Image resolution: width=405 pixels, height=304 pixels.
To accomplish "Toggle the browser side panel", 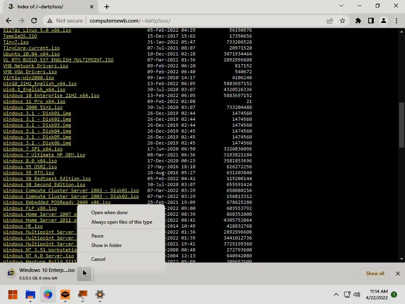I will pyautogui.click(x=371, y=21).
